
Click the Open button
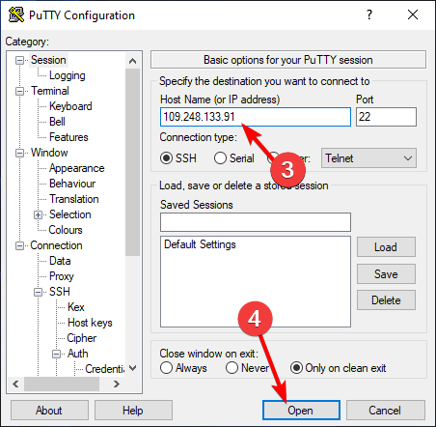pos(301,411)
